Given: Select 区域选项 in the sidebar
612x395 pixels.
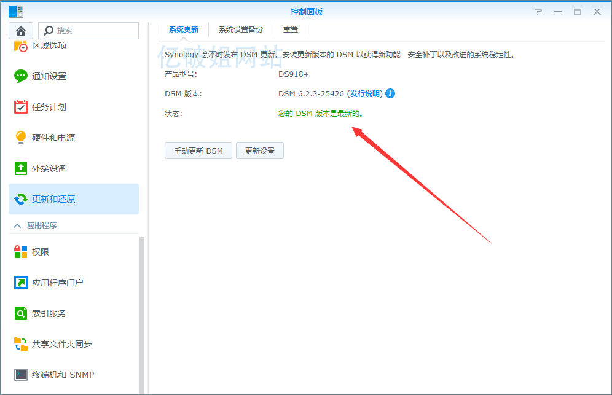Looking at the screenshot, I should point(74,45).
